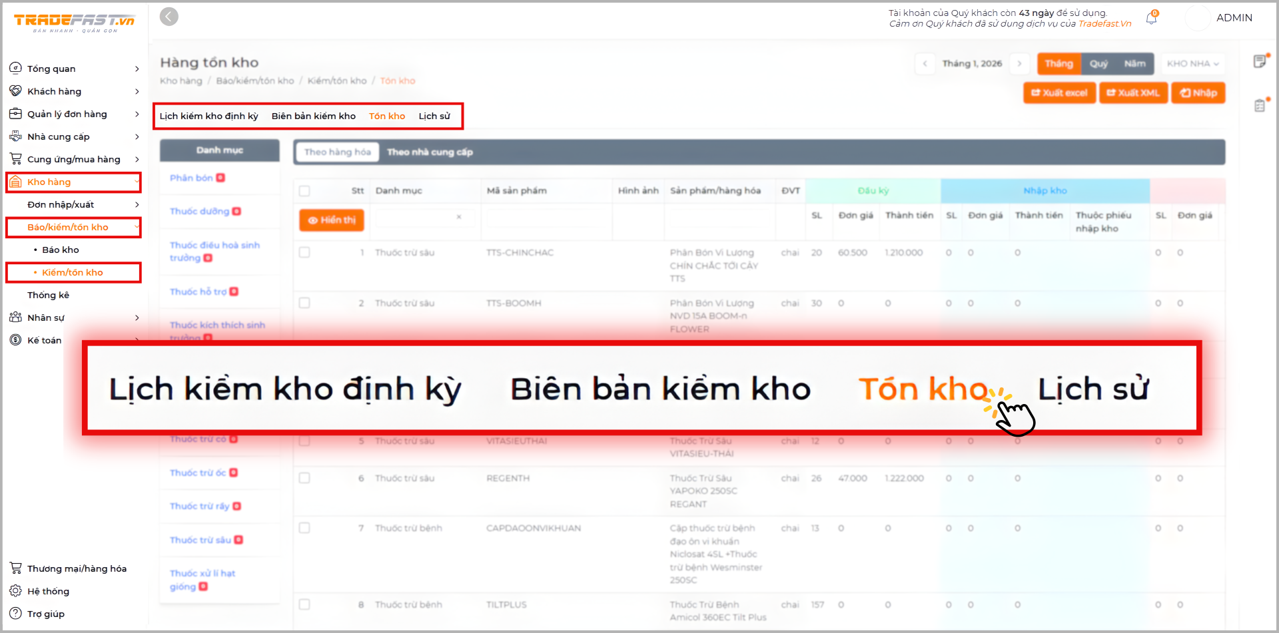Click the Hệ thống gear icon
The height and width of the screenshot is (633, 1279).
coord(15,591)
